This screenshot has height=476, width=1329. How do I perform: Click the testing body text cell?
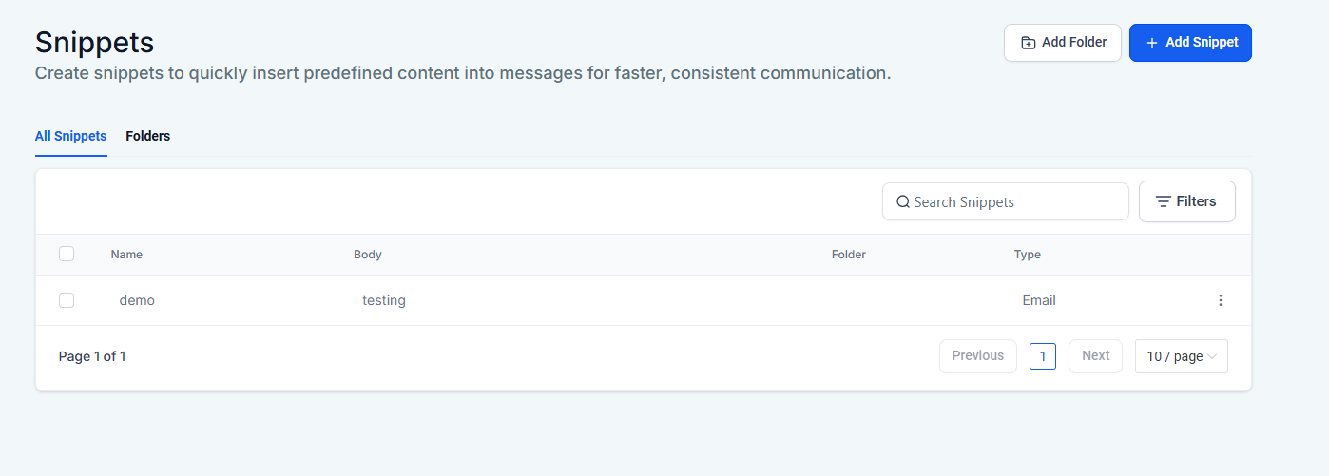pos(384,300)
